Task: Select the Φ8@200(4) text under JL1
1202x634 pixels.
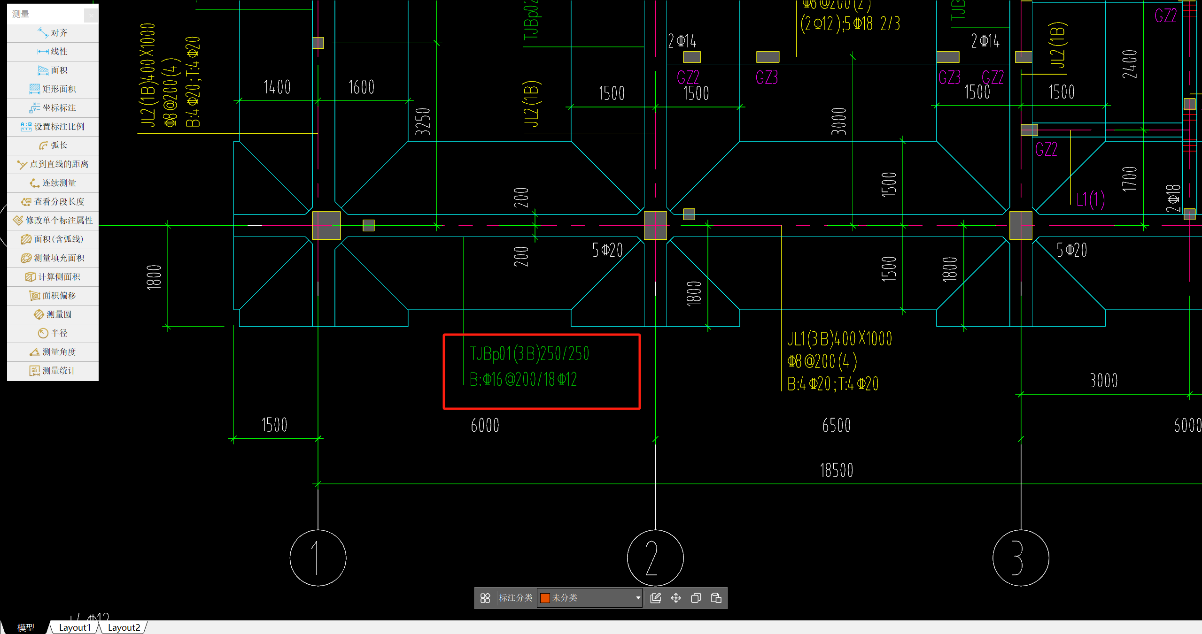Action: point(822,361)
